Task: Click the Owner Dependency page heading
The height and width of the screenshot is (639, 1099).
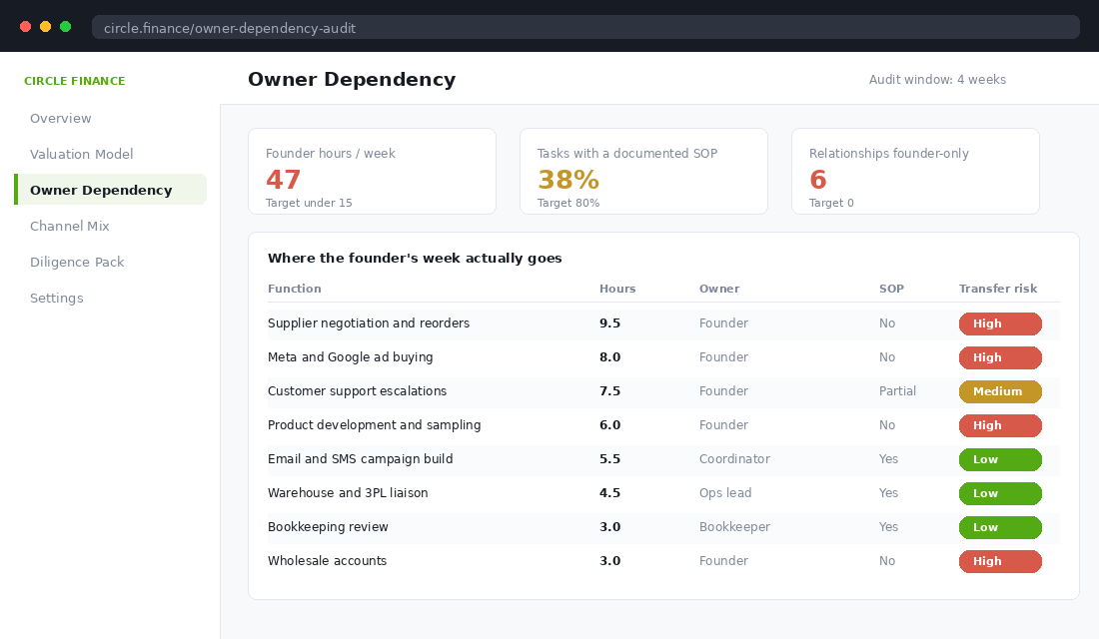Action: click(x=352, y=79)
